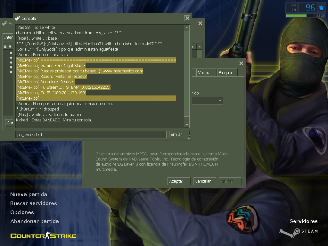Click the OGL 73 indicator
328x246 pixels.
click(x=293, y=8)
